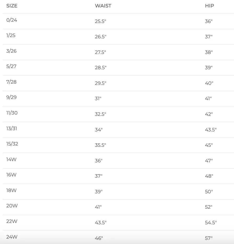Screen dimensions: 234x244
Task: Click the WAIST column header
Action: (103, 6)
